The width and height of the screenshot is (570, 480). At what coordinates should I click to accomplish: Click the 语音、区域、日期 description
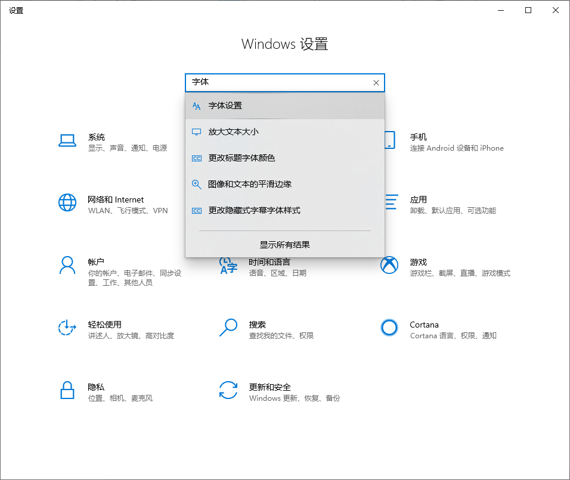coord(278,273)
